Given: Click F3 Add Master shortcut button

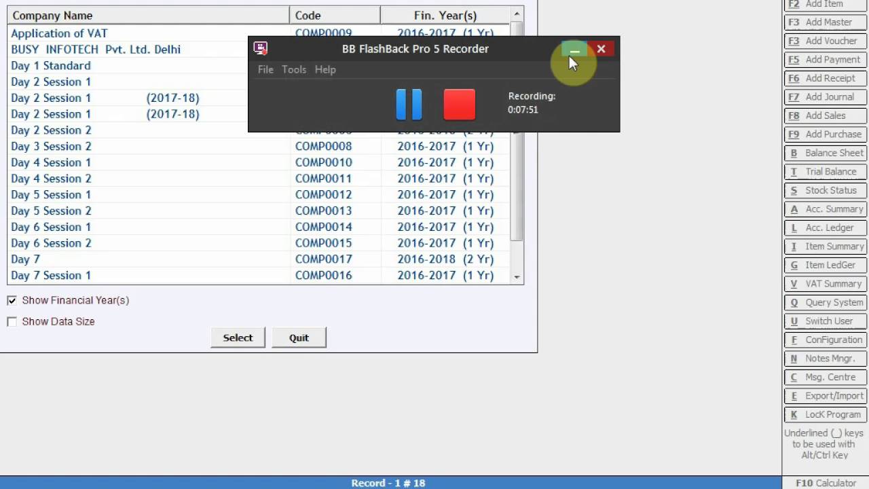Looking at the screenshot, I should tap(826, 22).
